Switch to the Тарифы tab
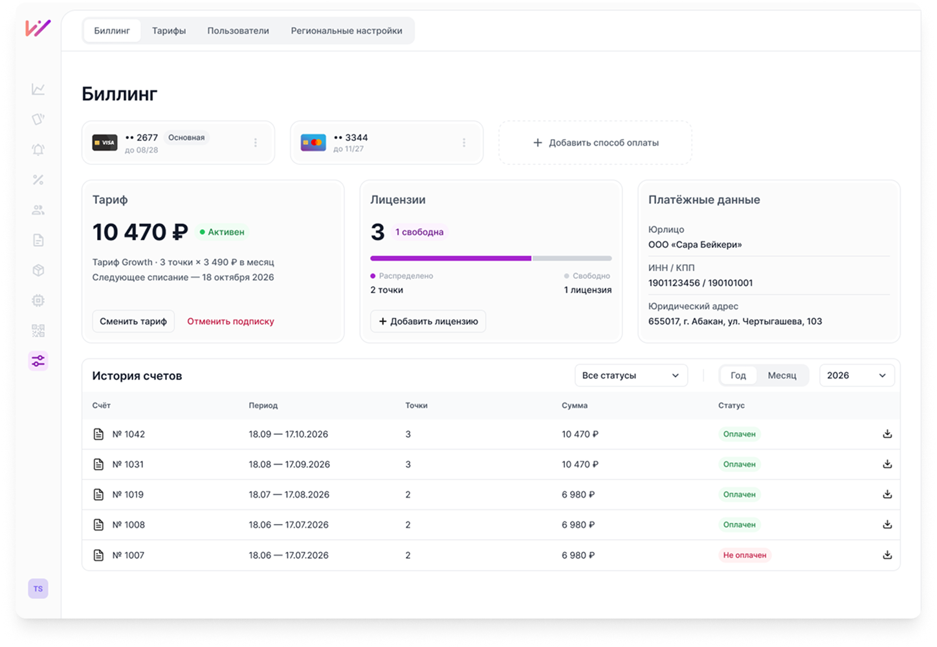The height and width of the screenshot is (647, 937). (x=169, y=30)
